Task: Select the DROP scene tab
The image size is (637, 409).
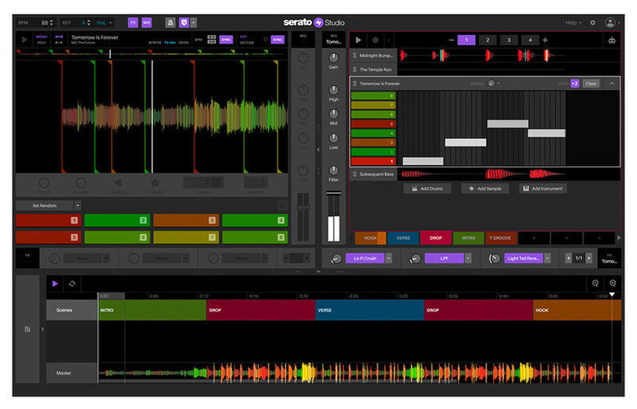Action: click(436, 238)
